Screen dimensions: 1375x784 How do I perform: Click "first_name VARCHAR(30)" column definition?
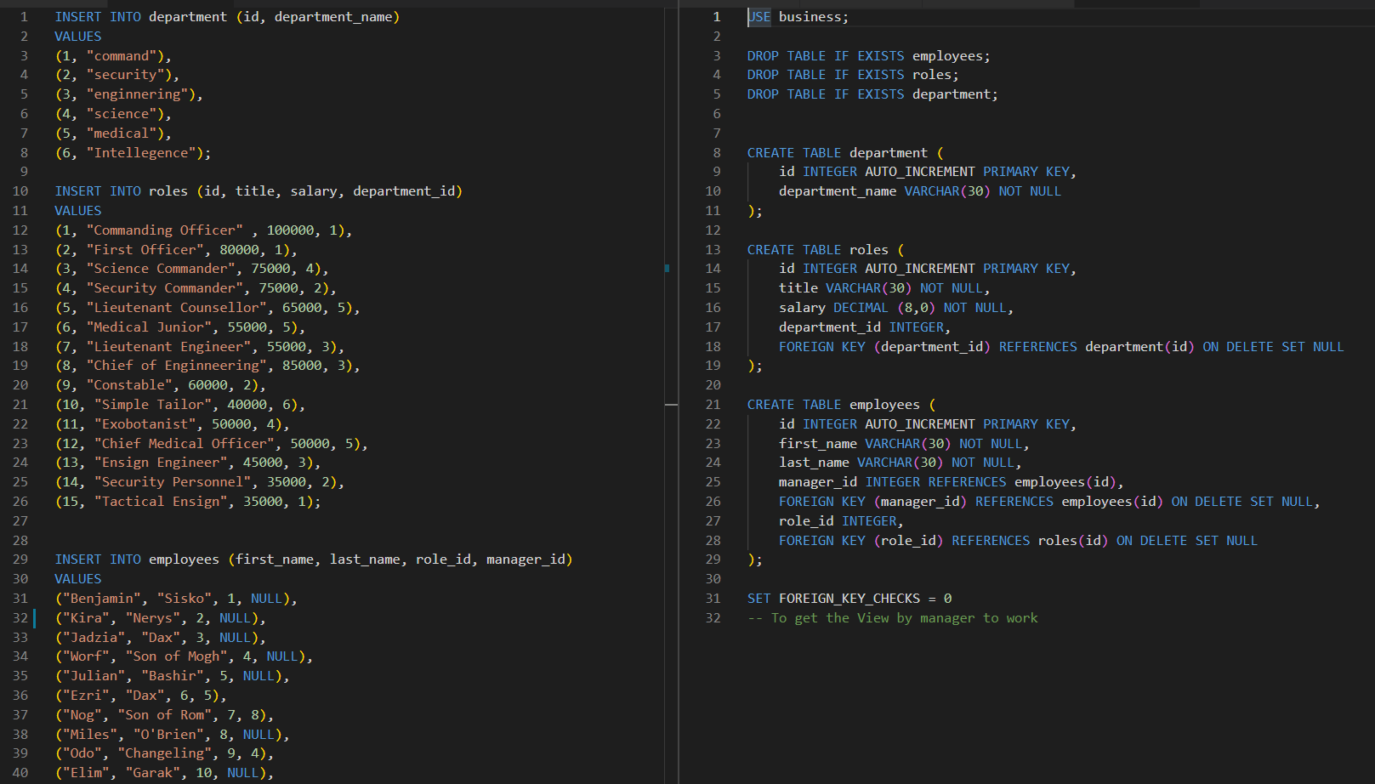(904, 444)
